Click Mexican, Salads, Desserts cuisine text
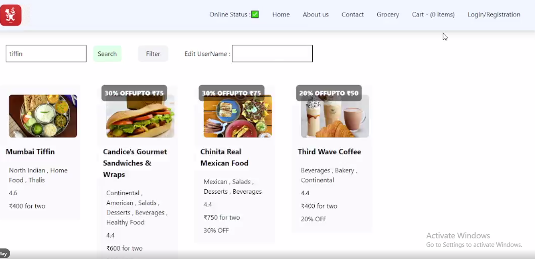The width and height of the screenshot is (535, 259). [x=233, y=187]
